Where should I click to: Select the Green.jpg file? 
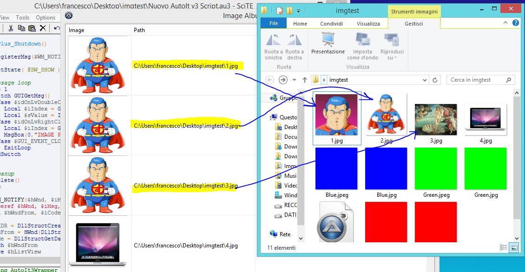486,173
